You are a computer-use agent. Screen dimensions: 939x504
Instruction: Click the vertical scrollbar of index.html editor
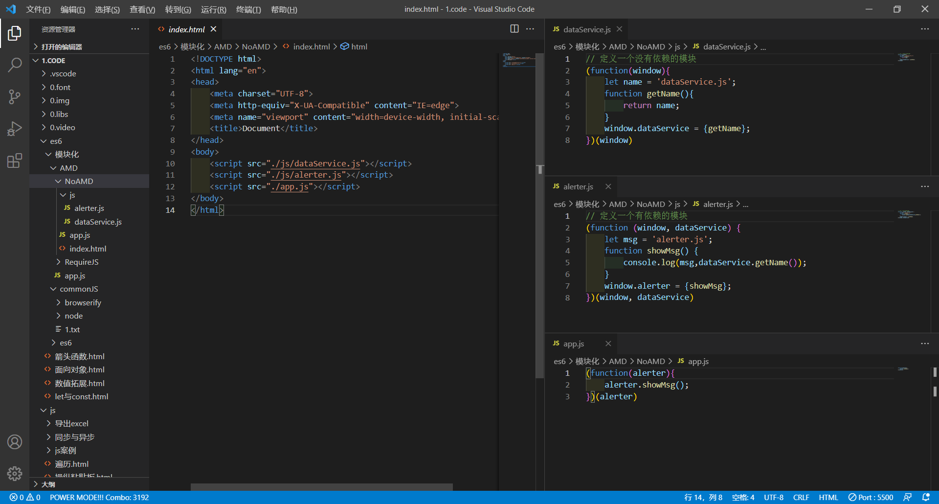tap(540, 215)
